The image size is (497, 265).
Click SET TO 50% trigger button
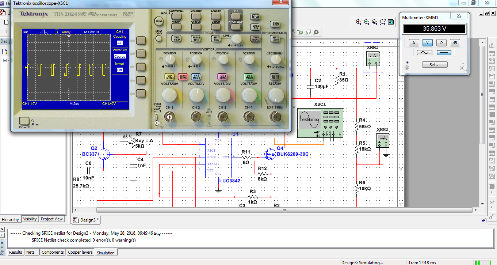coord(216,38)
